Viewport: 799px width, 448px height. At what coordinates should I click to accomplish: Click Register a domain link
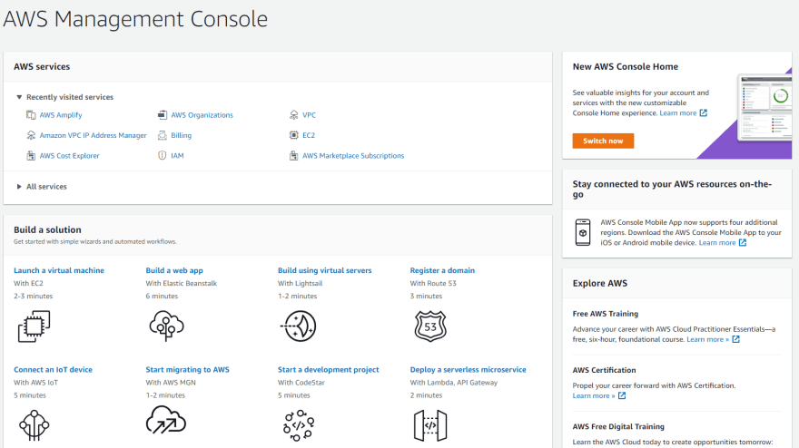tap(442, 270)
